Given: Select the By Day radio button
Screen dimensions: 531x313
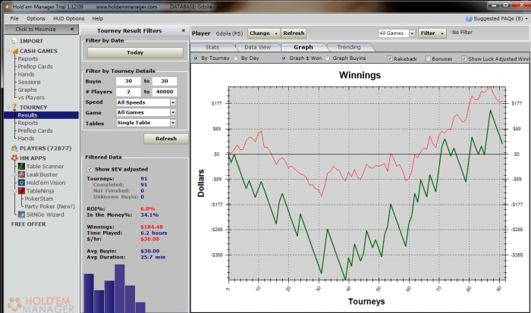Looking at the screenshot, I should 236,58.
